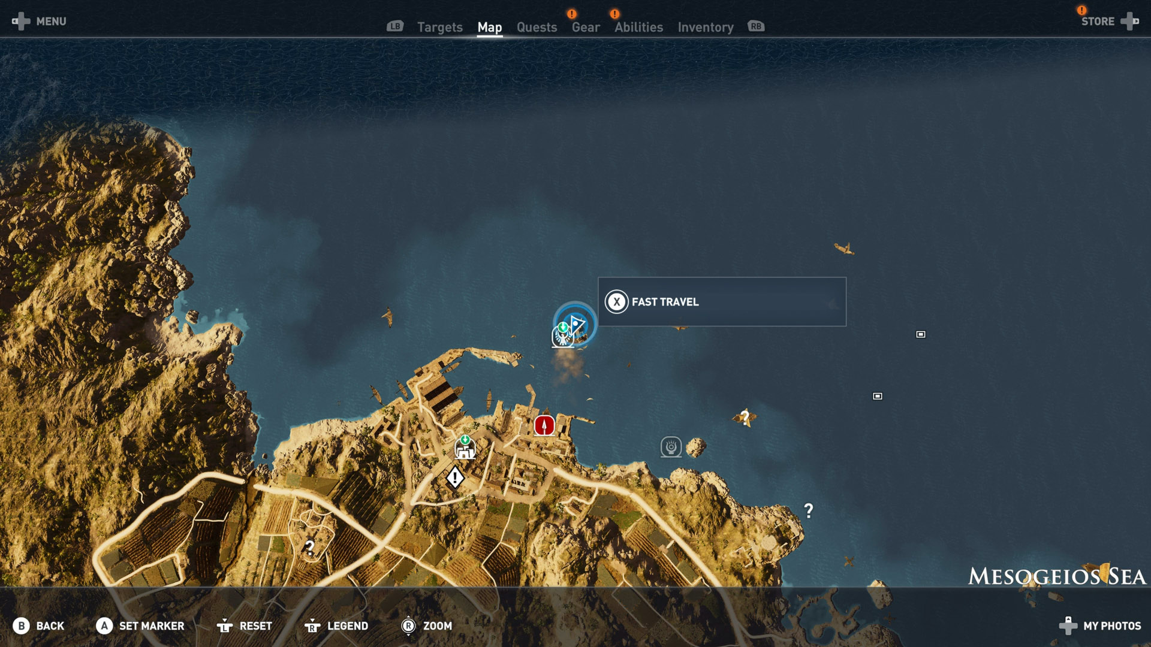Image resolution: width=1151 pixels, height=647 pixels.
Task: Click the right-stick icon beside ZOOM
Action: pyautogui.click(x=408, y=626)
